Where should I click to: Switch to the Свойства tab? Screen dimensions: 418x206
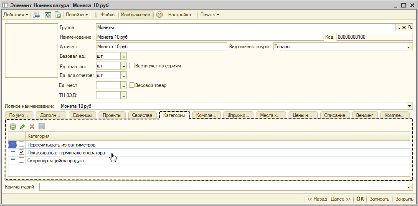(x=142, y=115)
